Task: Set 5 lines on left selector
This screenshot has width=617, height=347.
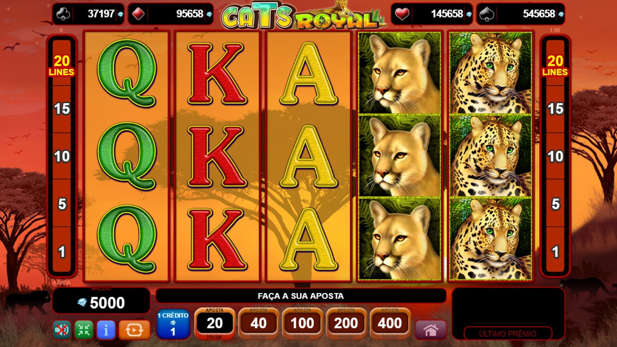Action: click(62, 204)
